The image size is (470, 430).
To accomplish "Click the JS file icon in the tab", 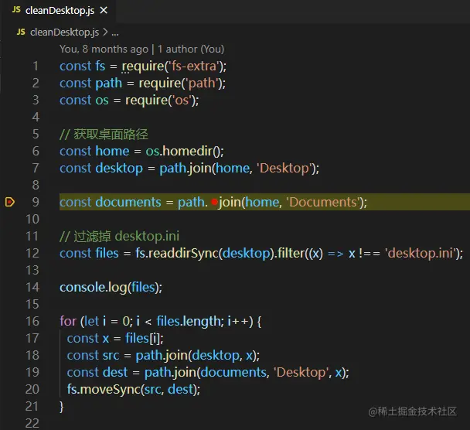I will point(16,10).
